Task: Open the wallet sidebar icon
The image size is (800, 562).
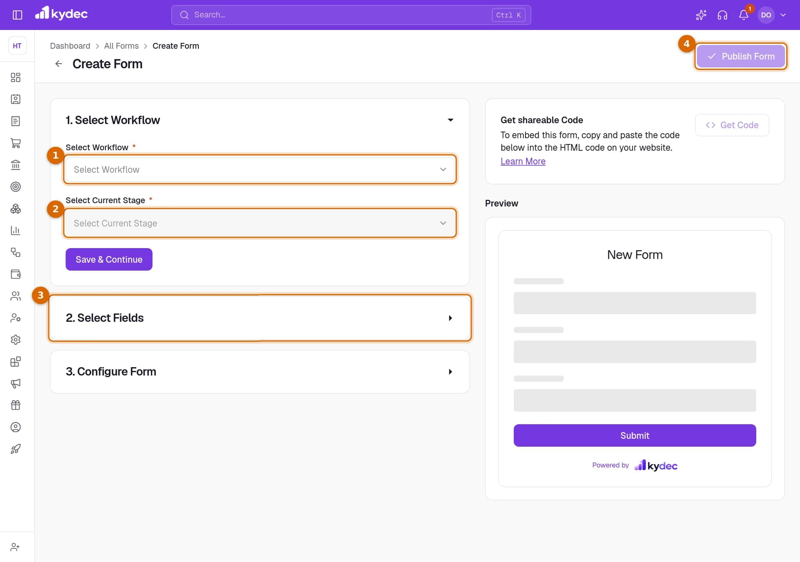Action: [15, 274]
